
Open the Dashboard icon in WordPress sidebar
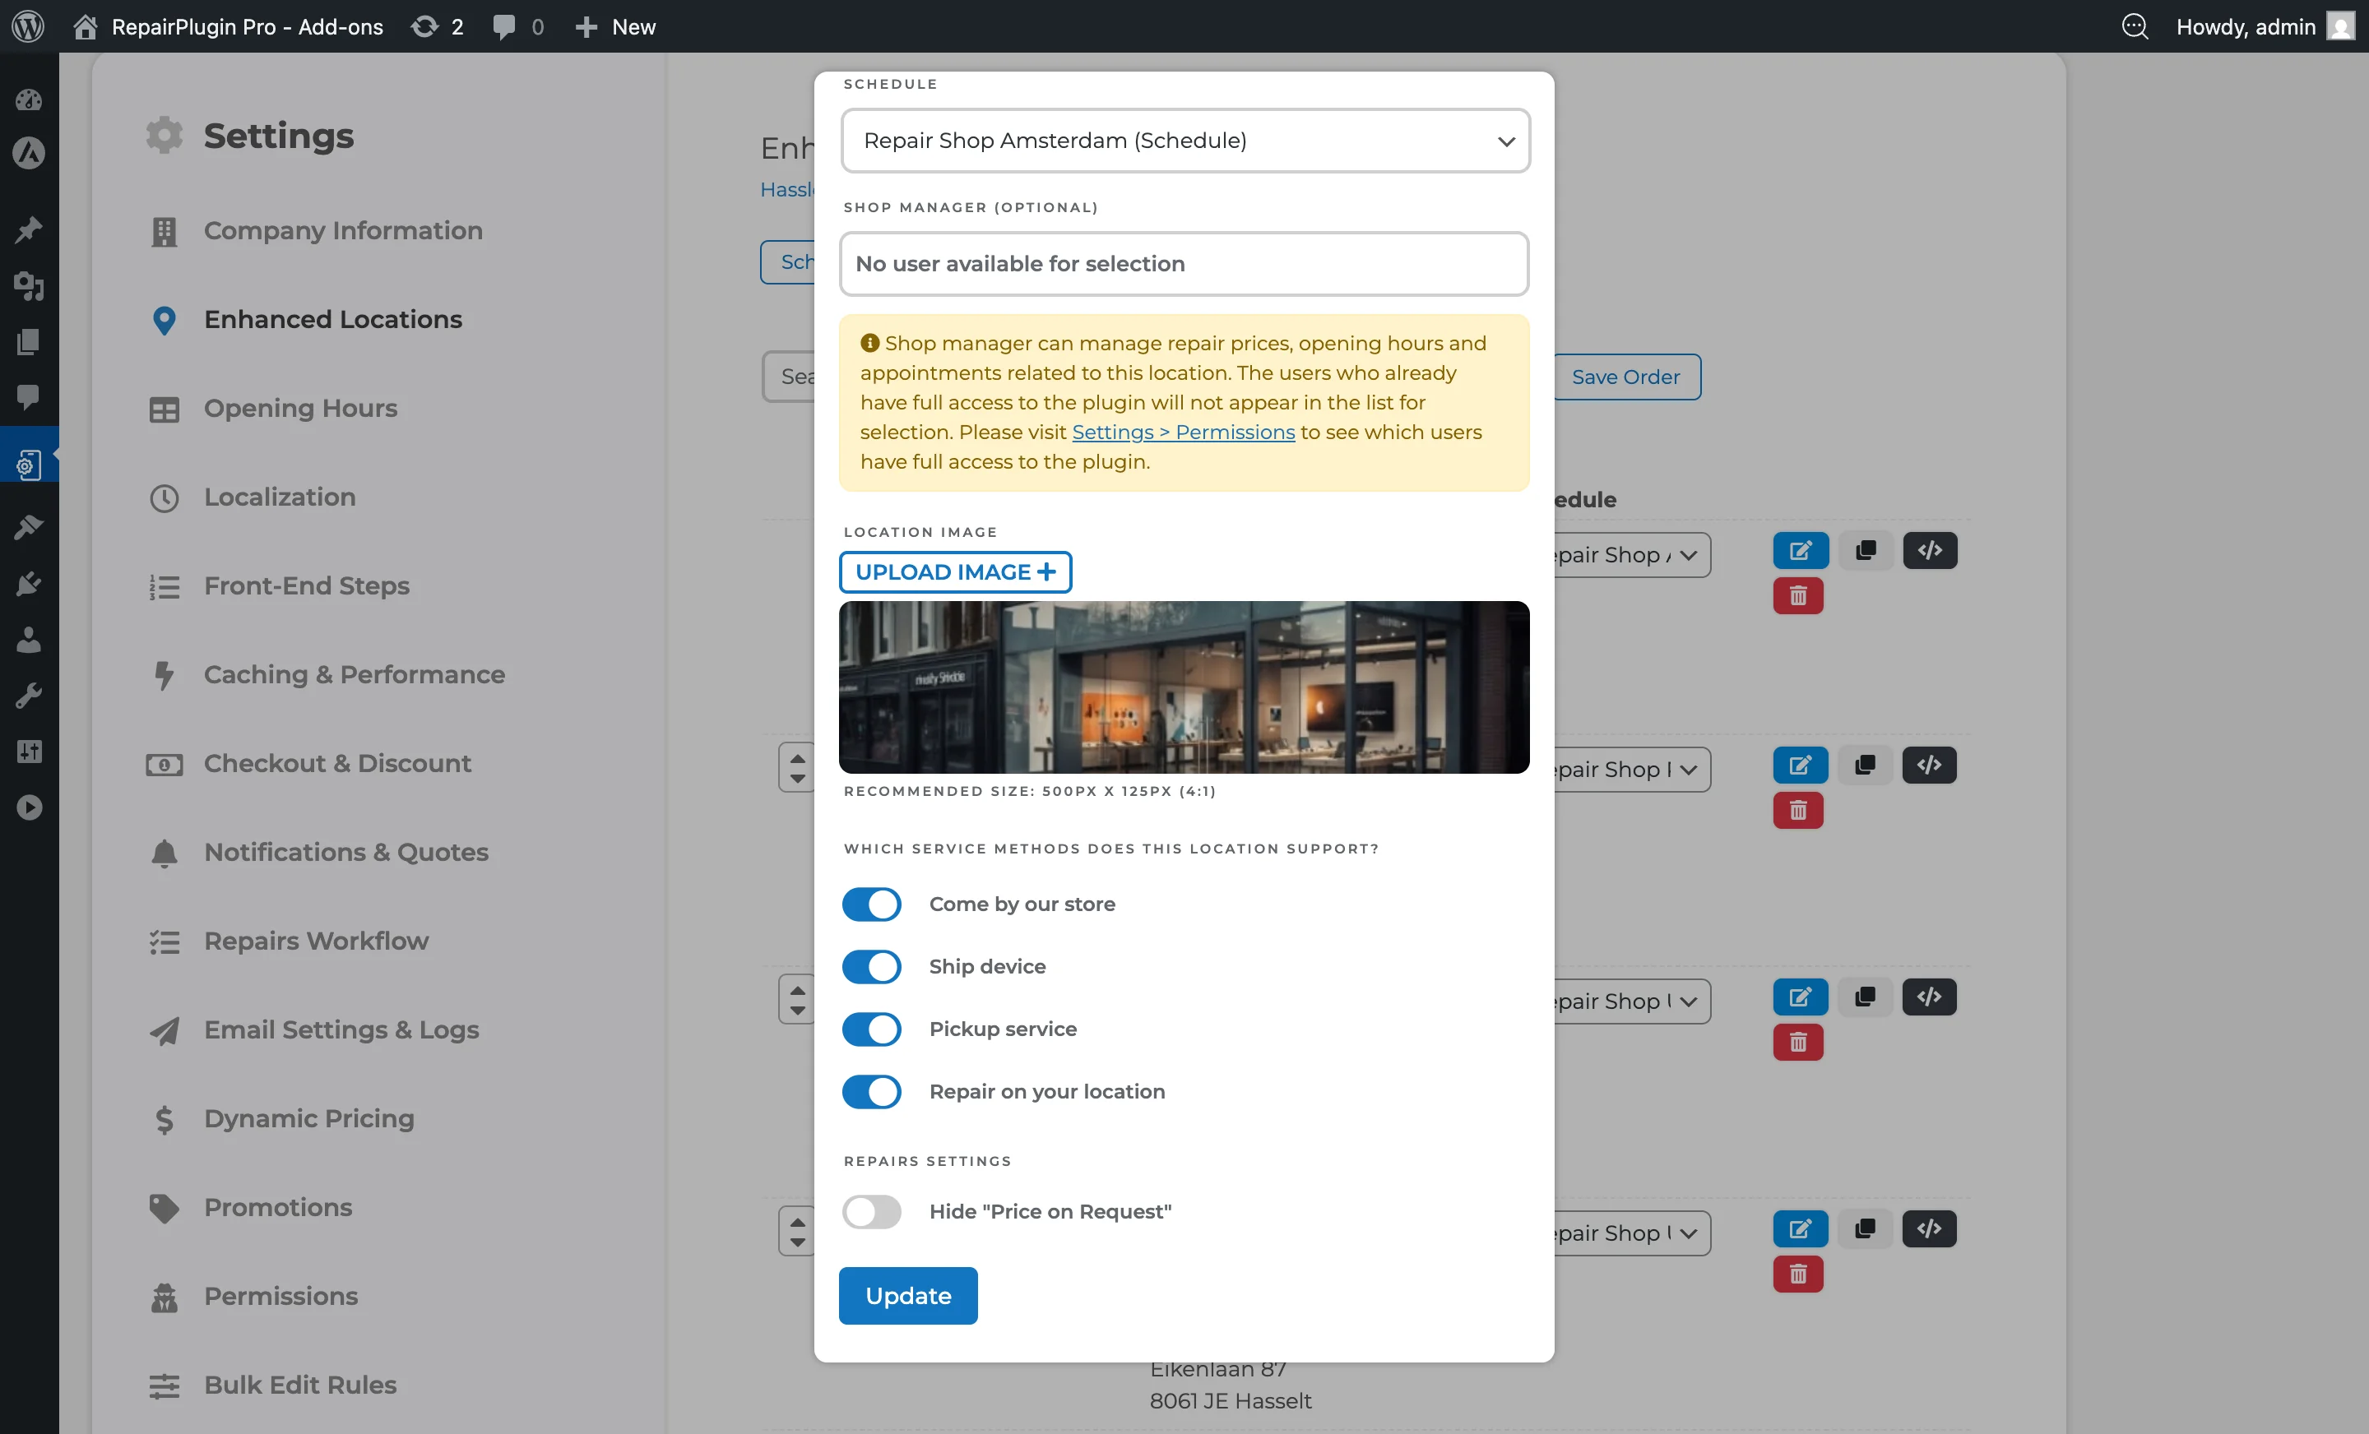(29, 99)
